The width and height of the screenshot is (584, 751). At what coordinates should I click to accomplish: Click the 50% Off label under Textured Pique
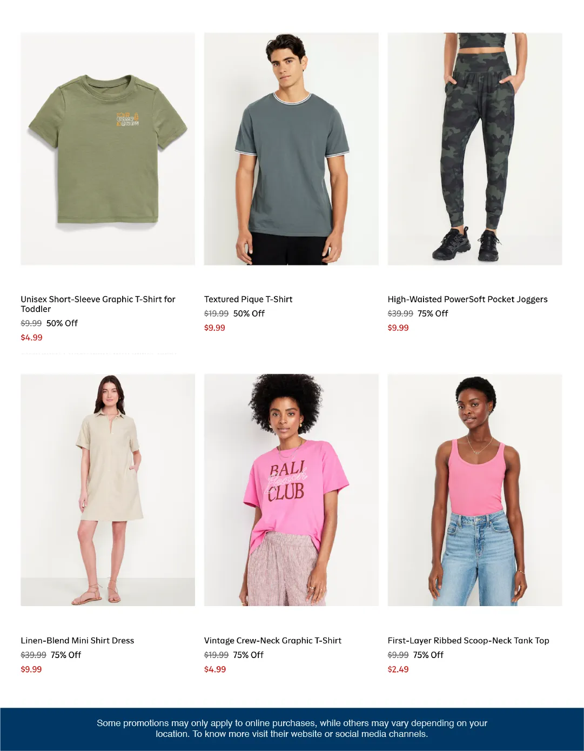(249, 314)
